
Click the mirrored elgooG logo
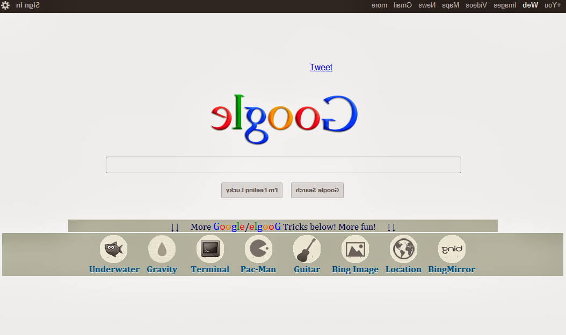tap(284, 119)
